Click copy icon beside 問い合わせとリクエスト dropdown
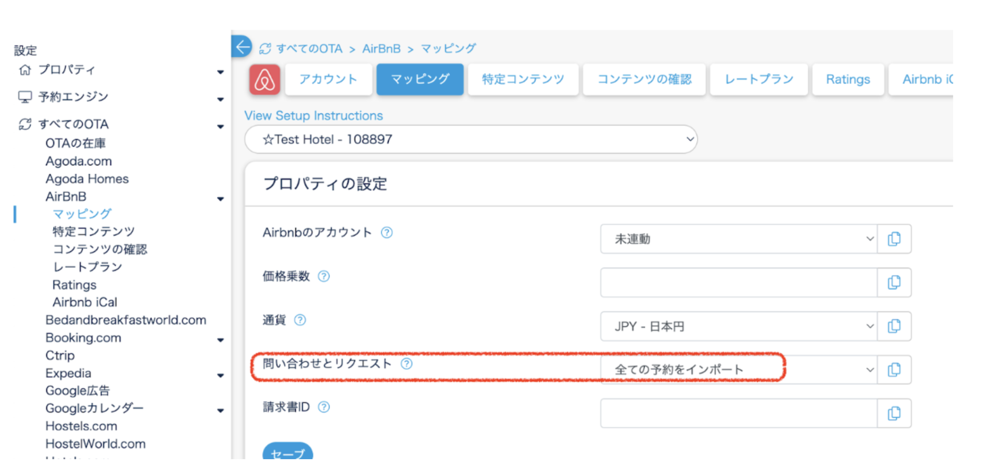1002x468 pixels. (894, 370)
